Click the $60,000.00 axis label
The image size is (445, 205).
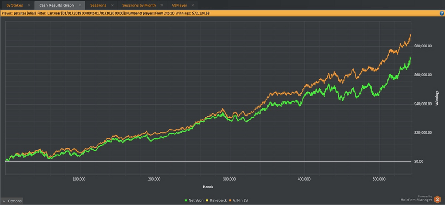[423, 75]
